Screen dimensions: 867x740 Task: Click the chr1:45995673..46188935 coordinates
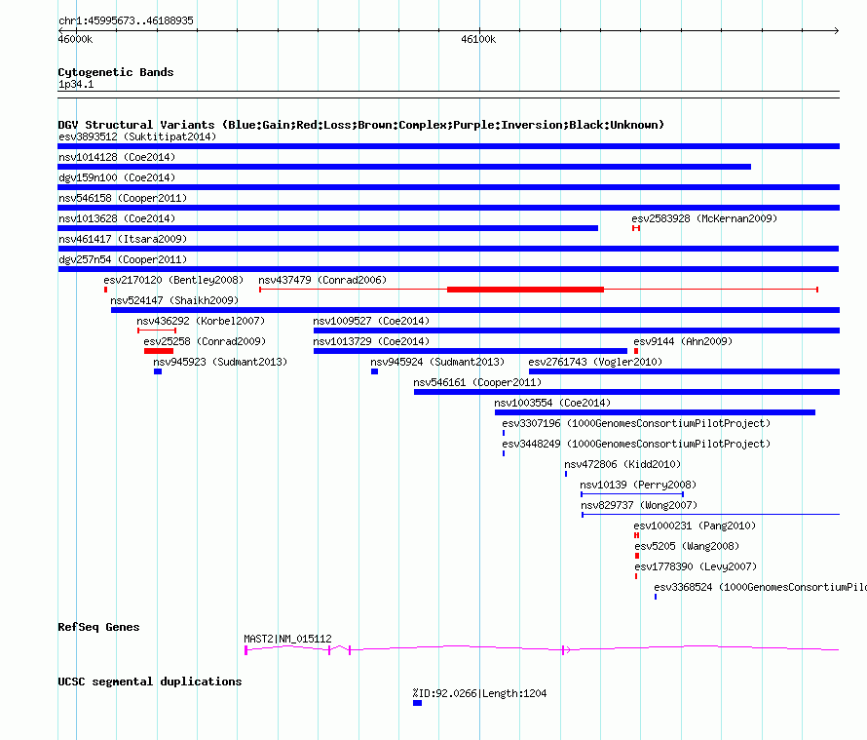126,21
